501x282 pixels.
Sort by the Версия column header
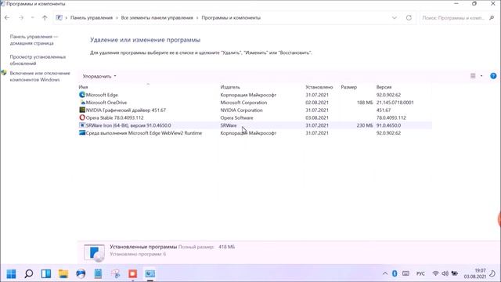(x=384, y=87)
